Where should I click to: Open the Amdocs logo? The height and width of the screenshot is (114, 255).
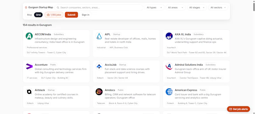pyautogui.click(x=99, y=92)
